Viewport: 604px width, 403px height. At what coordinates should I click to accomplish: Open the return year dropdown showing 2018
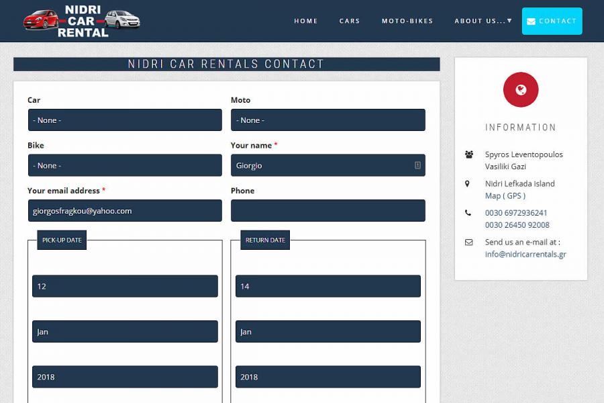(328, 377)
